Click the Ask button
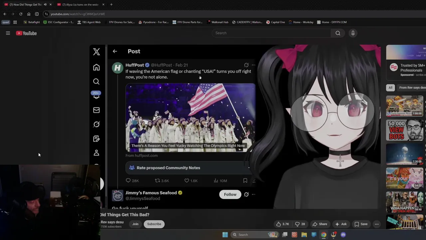This screenshot has width=426, height=240. (341, 224)
